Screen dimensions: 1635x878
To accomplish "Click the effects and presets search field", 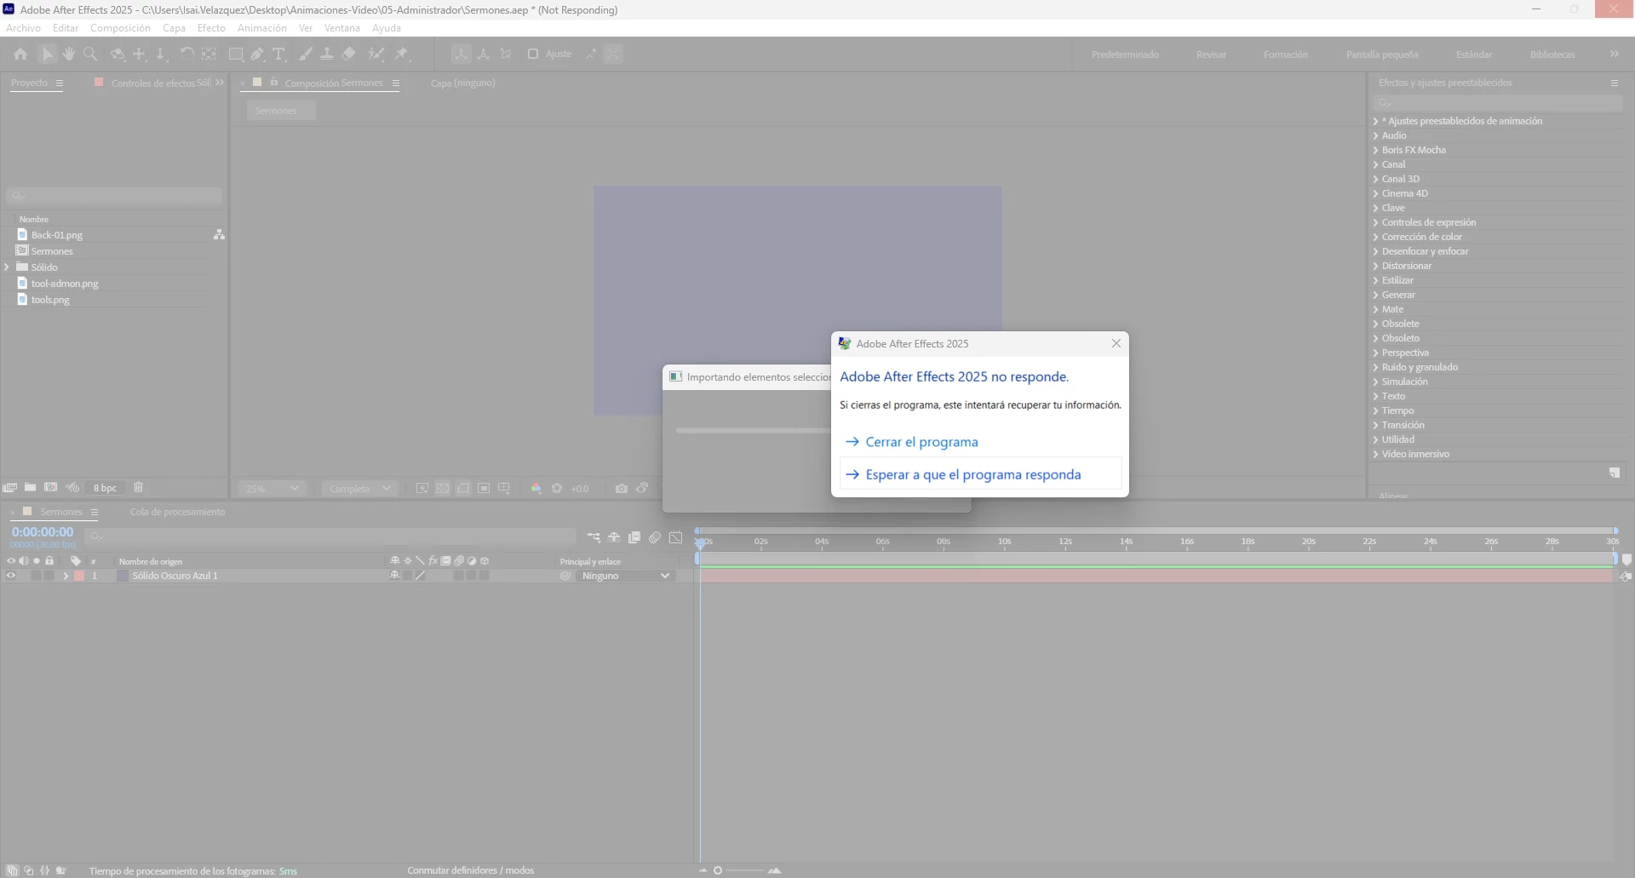I will pos(1497,103).
